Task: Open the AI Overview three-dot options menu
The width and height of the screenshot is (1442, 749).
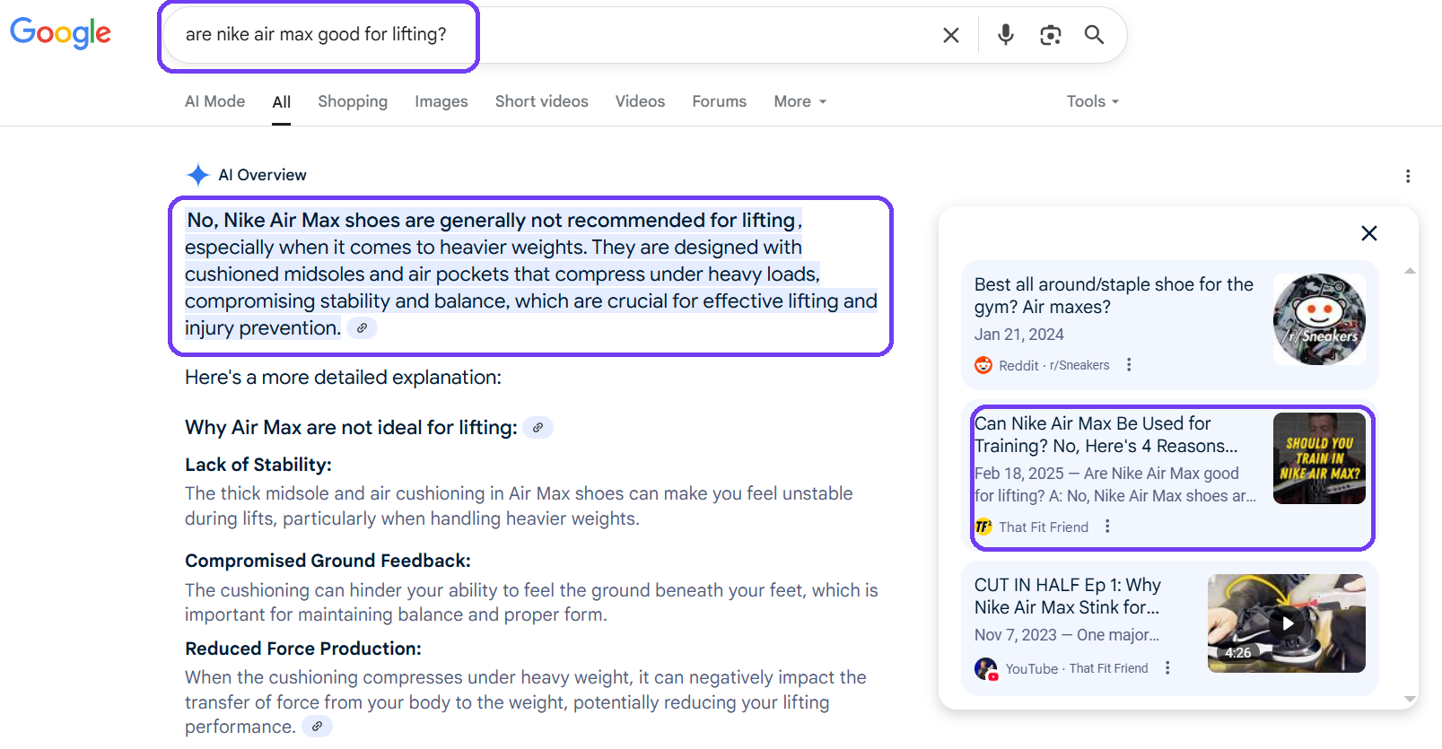Action: [x=1407, y=176]
